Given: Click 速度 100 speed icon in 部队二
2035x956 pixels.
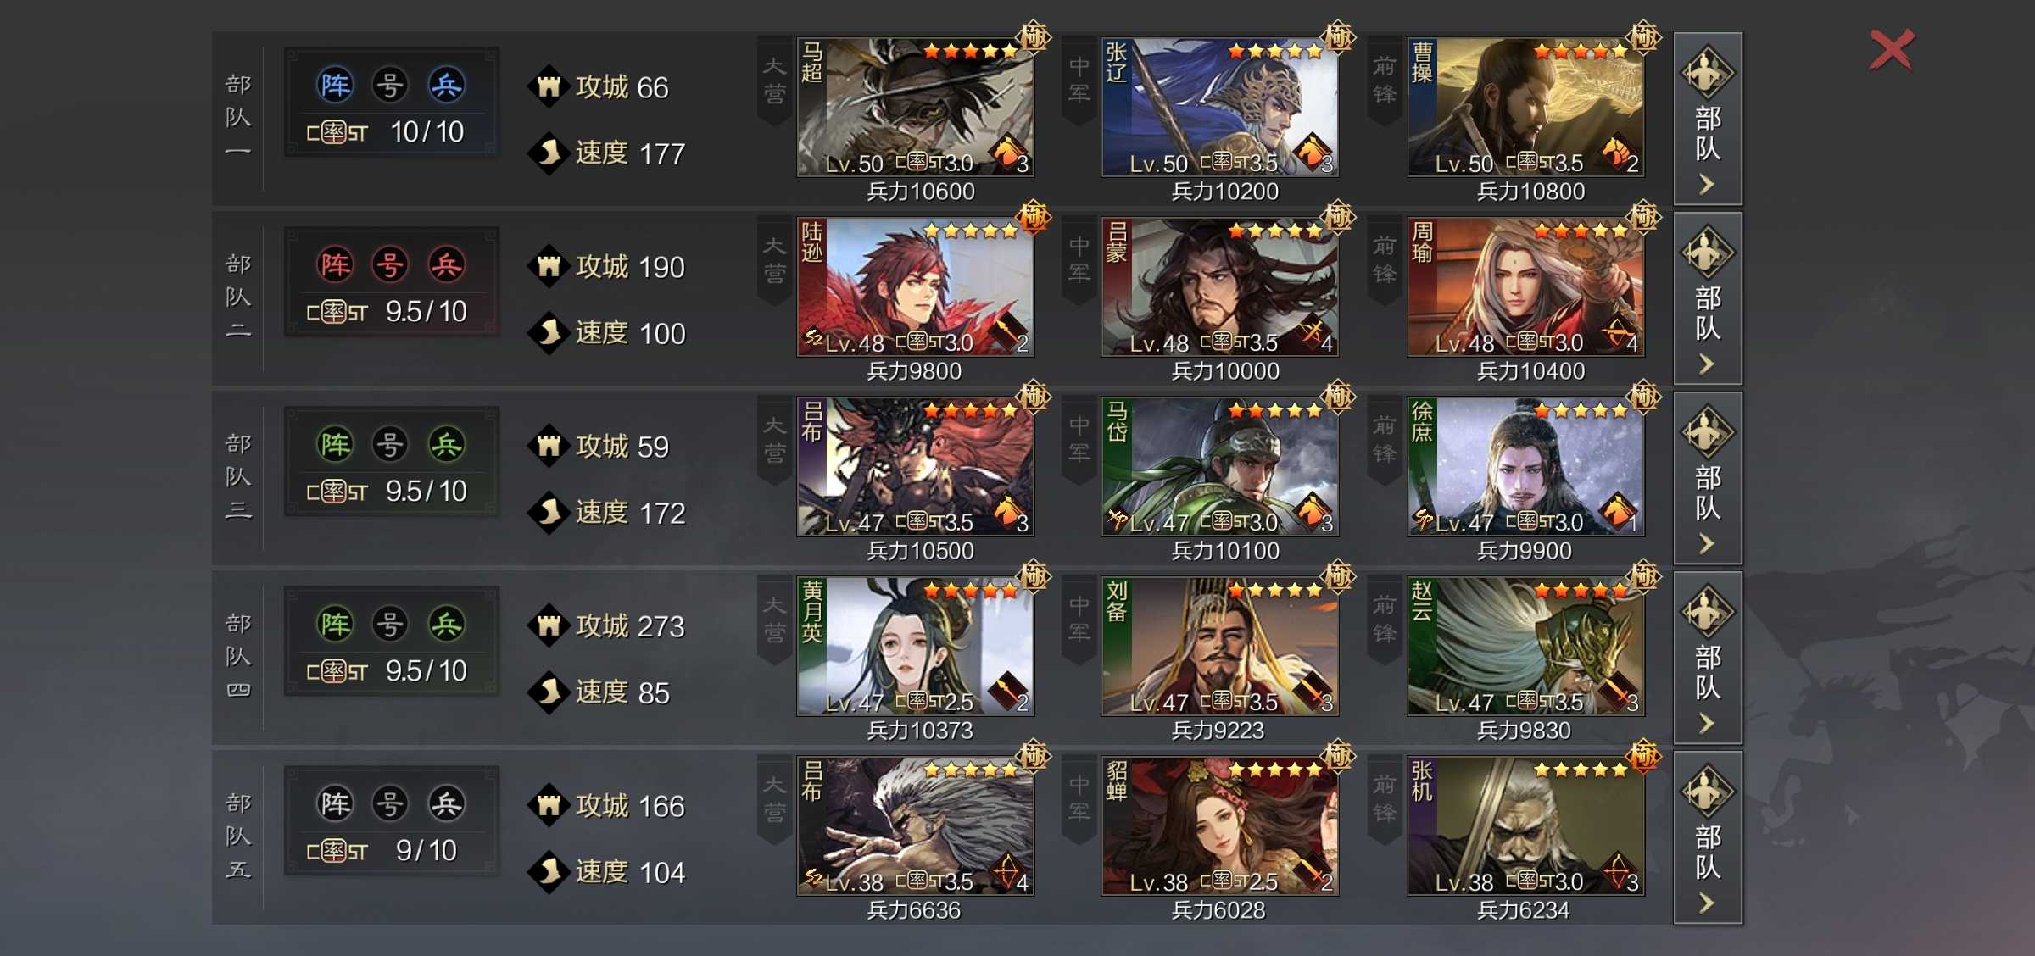Looking at the screenshot, I should [x=549, y=332].
